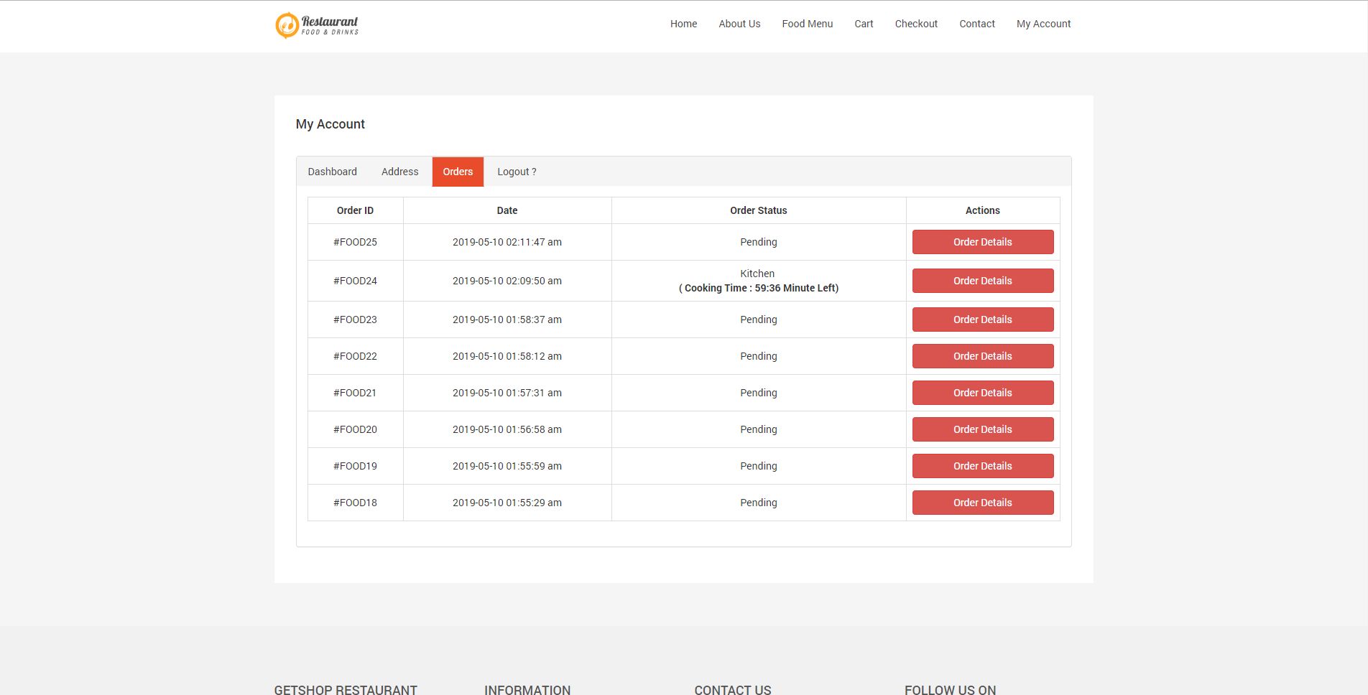Viewport: 1368px width, 695px height.
Task: Open Order Details for #FOOD23
Action: tap(982, 319)
